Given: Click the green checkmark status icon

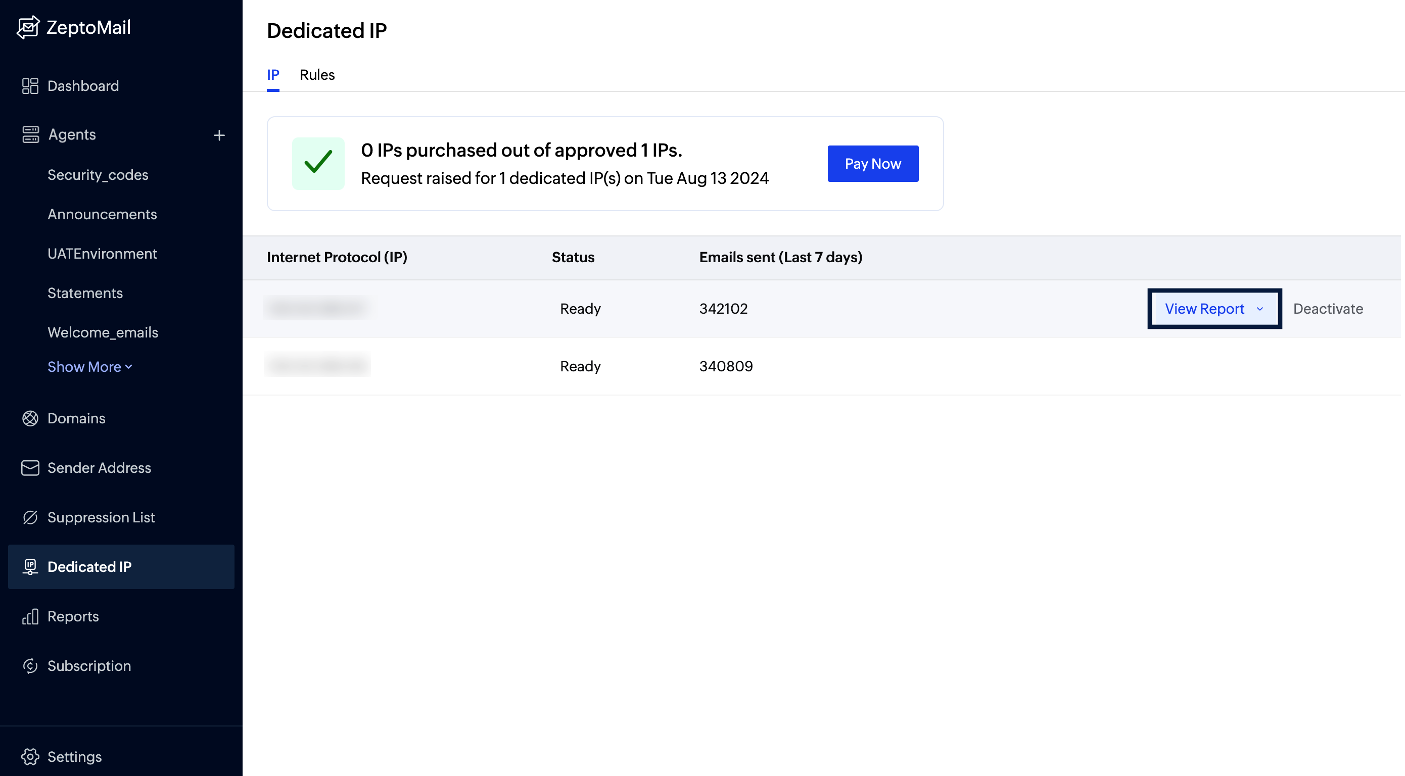Looking at the screenshot, I should coord(319,163).
